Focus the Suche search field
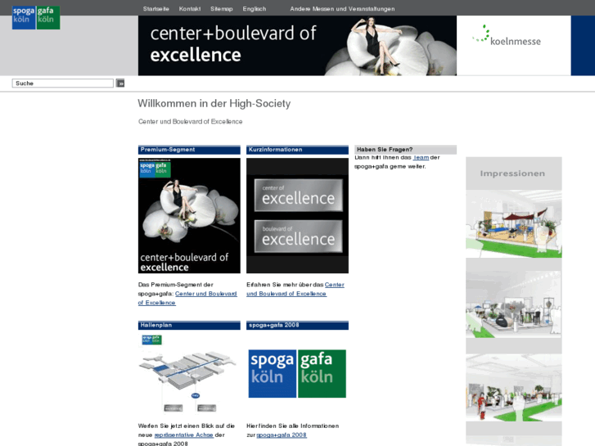This screenshot has height=446, width=595. [x=63, y=83]
